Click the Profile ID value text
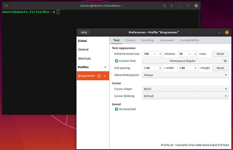 202,145
